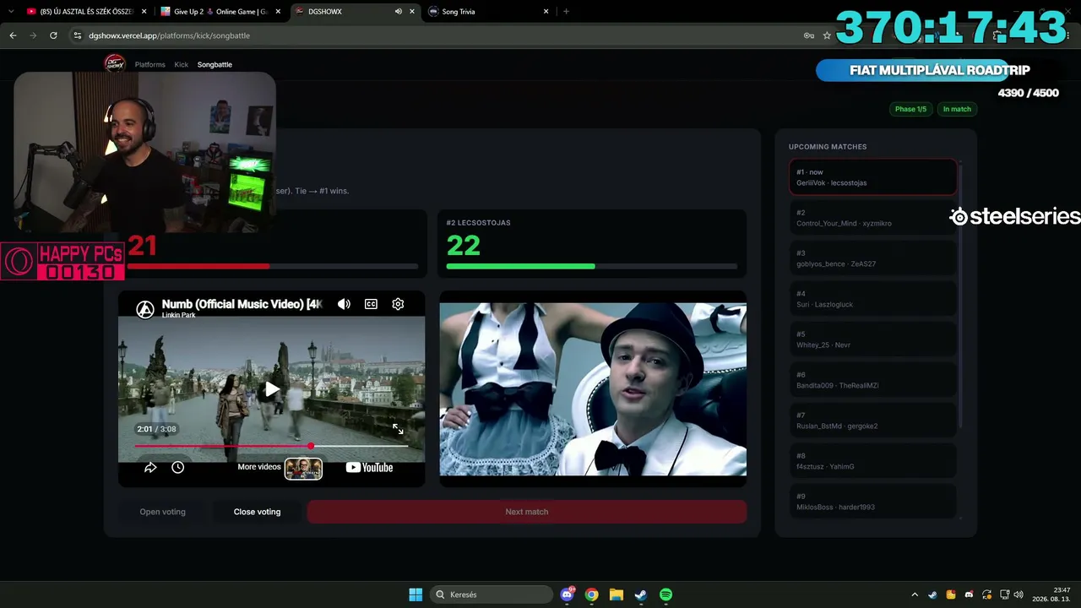Open the volume control in system tray
This screenshot has height=608, width=1081.
click(x=1019, y=594)
